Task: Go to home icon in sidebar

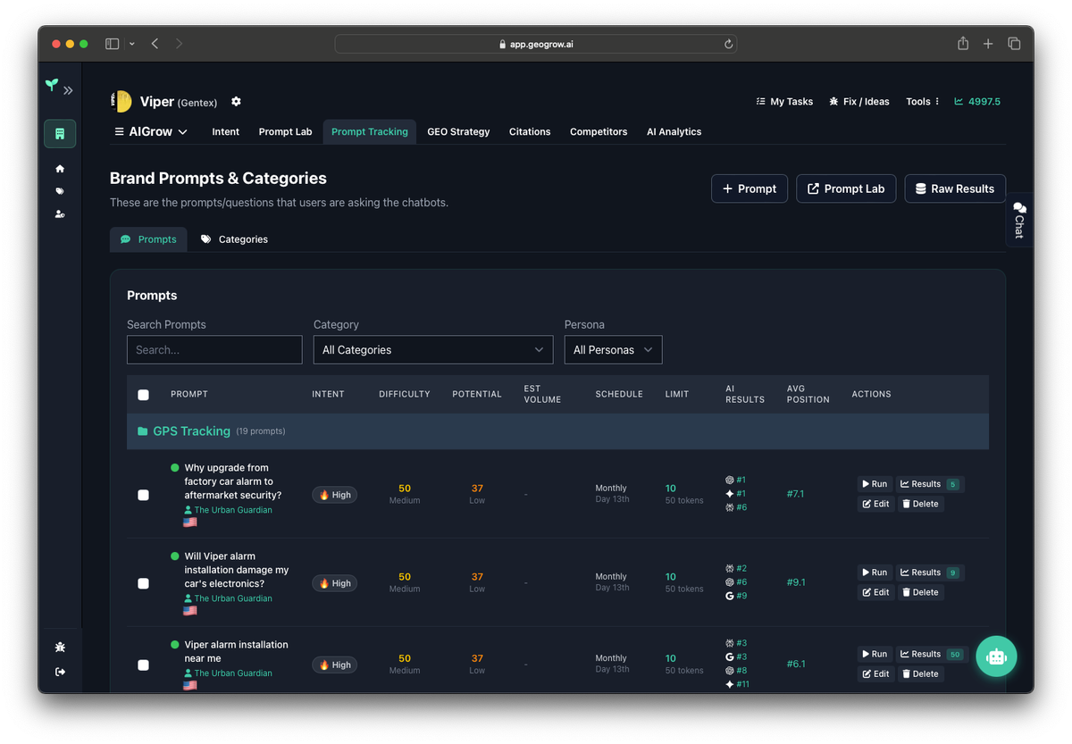Action: (x=60, y=169)
